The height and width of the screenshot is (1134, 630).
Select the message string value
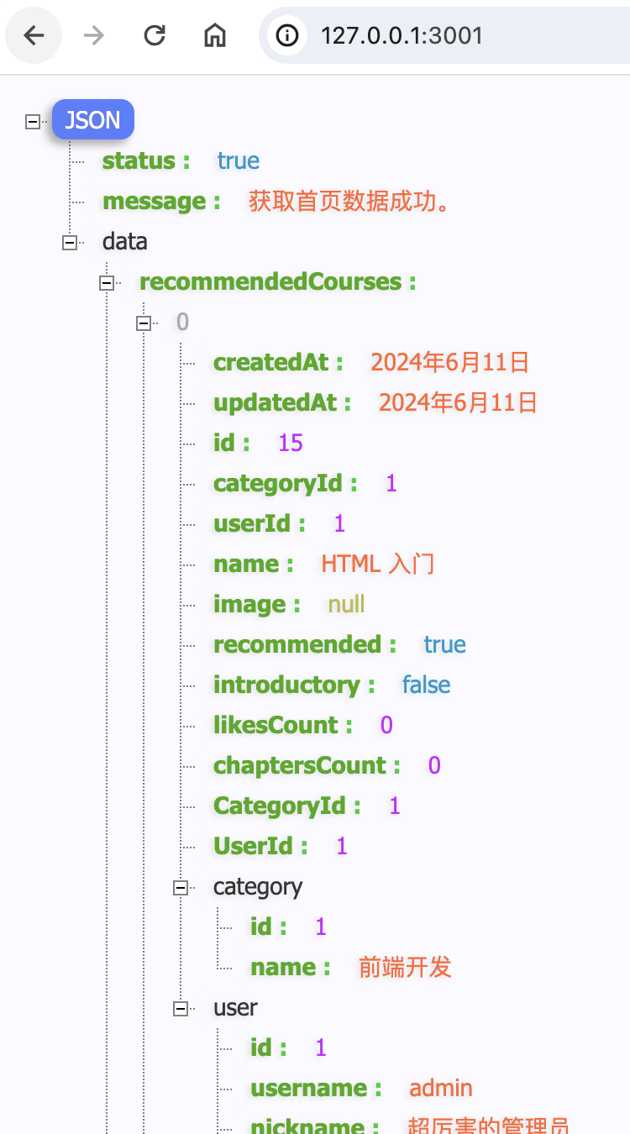348,202
